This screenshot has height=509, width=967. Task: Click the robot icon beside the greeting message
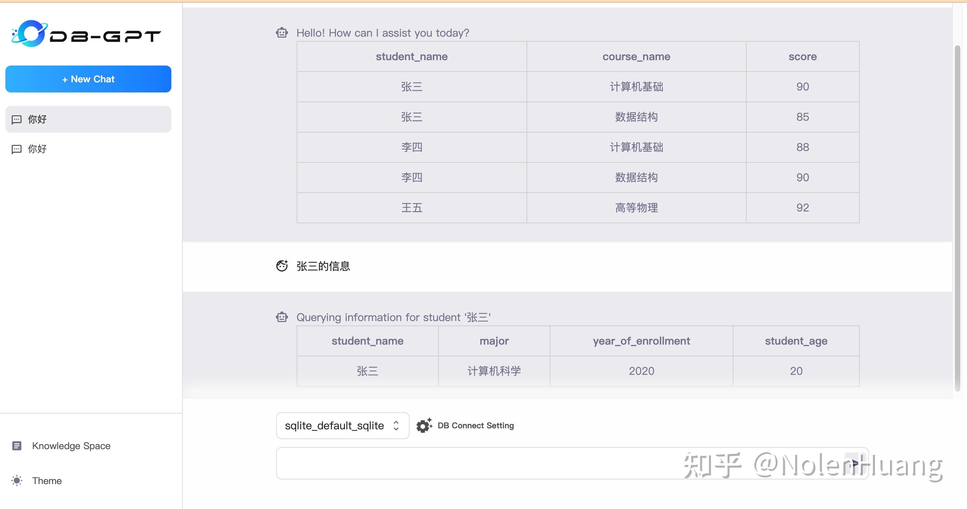281,33
